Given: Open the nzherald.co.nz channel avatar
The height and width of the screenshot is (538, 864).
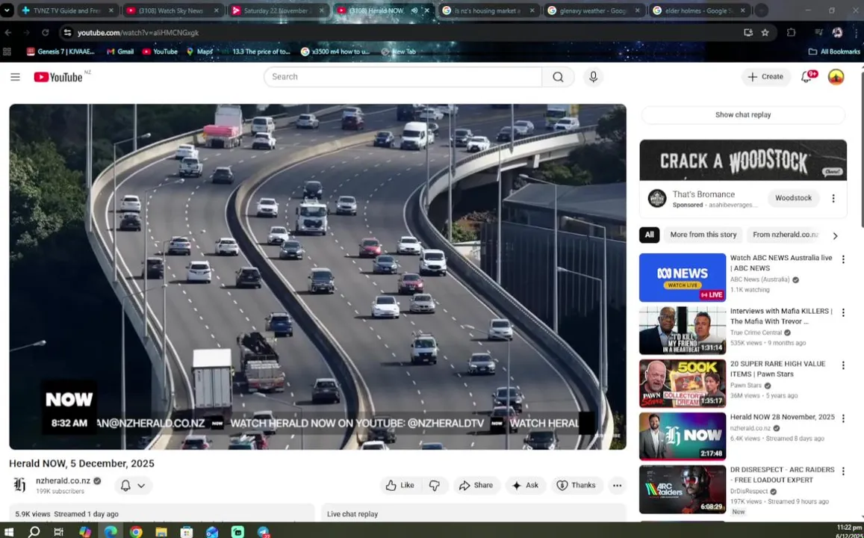Looking at the screenshot, I should coord(20,485).
